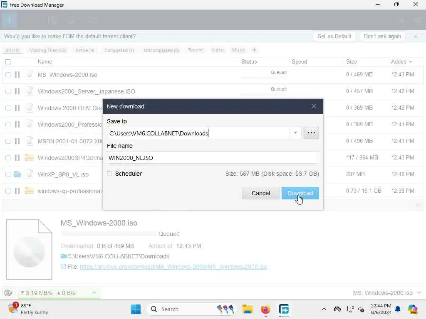Click the File name input field

(x=213, y=157)
